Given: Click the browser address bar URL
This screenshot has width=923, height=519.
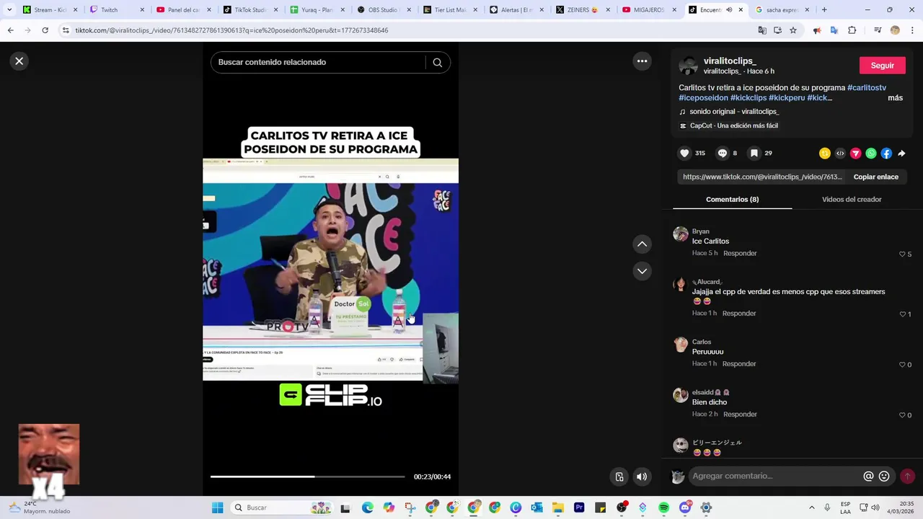Looking at the screenshot, I should pos(231,30).
